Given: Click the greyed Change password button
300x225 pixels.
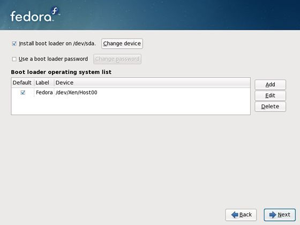Looking at the screenshot, I should pyautogui.click(x=117, y=59).
